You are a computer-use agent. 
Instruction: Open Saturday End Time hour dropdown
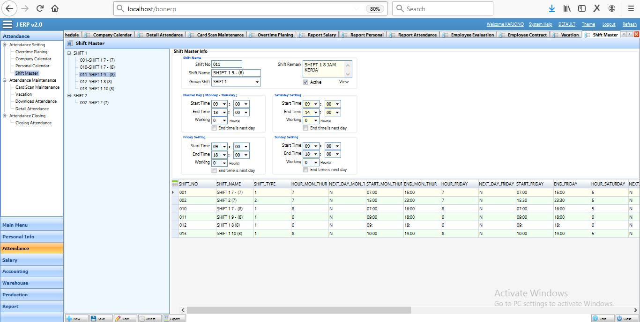pos(316,113)
